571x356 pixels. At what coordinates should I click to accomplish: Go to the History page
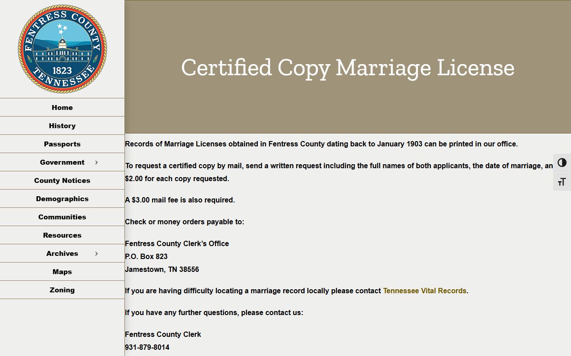(x=62, y=125)
